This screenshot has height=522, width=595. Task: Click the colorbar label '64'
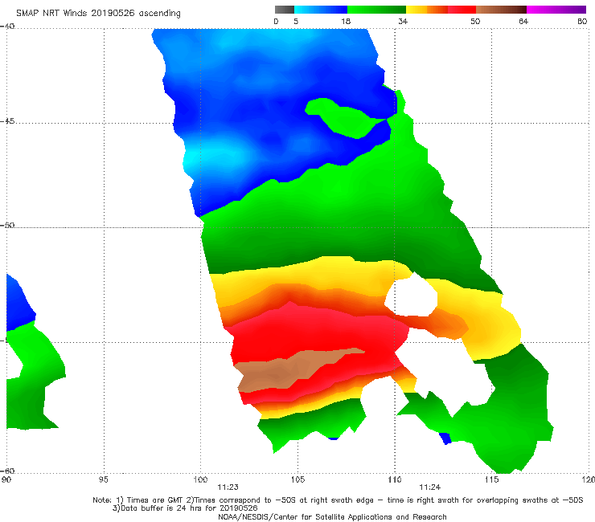coord(523,21)
